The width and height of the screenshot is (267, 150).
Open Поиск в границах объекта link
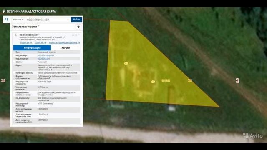(x=64, y=42)
